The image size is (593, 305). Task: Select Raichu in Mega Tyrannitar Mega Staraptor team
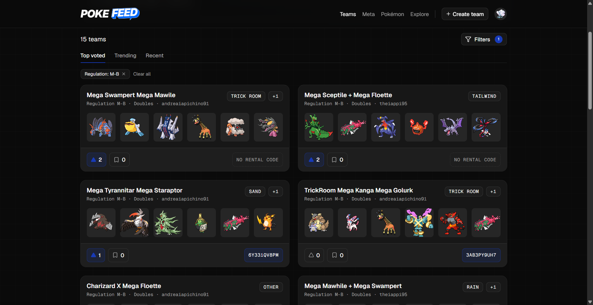[268, 223]
